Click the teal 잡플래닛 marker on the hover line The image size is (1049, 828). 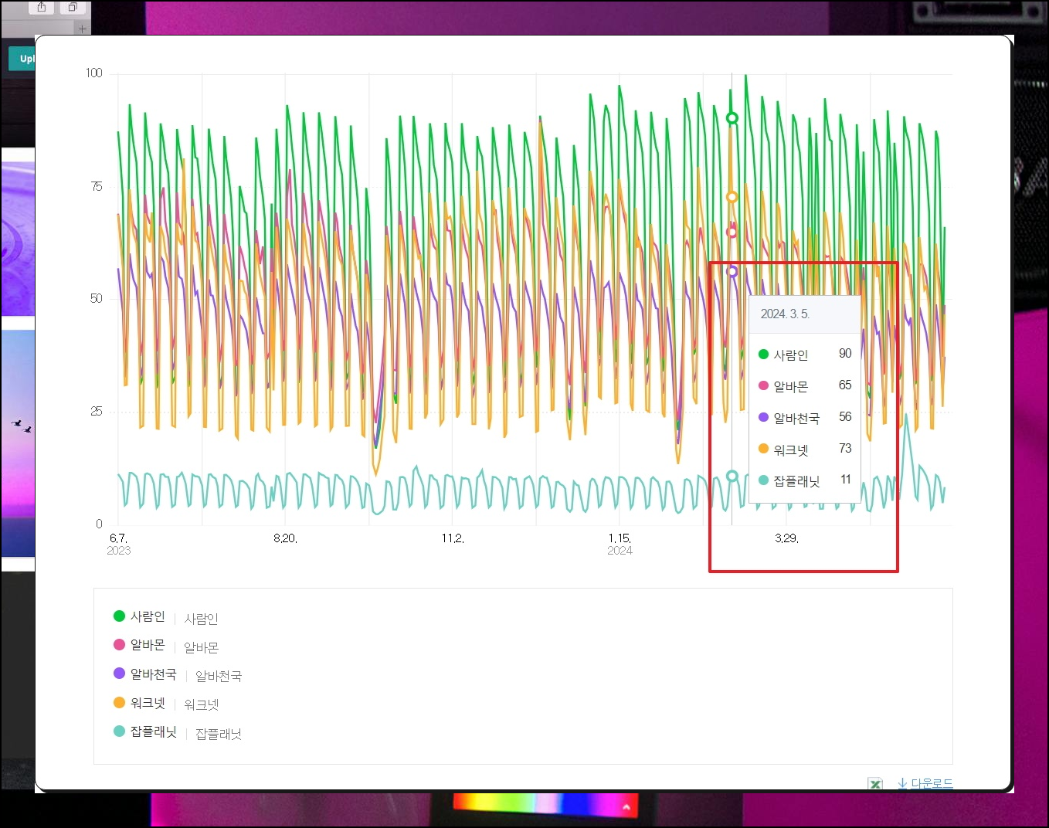click(732, 476)
